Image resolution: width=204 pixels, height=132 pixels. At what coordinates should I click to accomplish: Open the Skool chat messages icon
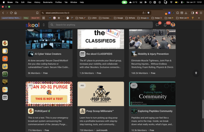[158, 25]
